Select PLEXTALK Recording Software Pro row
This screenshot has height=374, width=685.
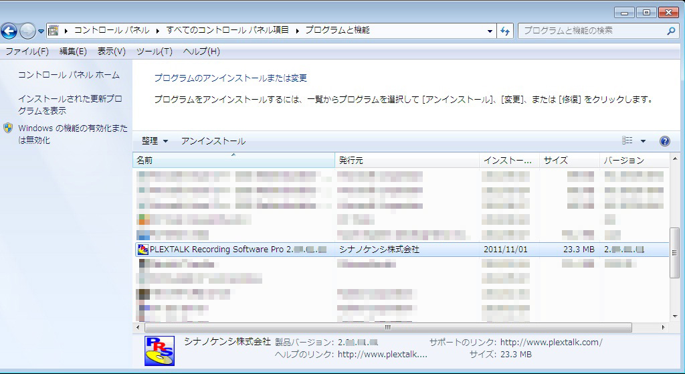pos(402,250)
